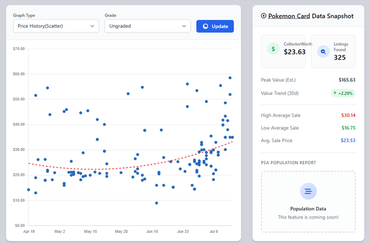
Task: Click the 'This feature is coming soon!' text
Action: click(x=308, y=217)
